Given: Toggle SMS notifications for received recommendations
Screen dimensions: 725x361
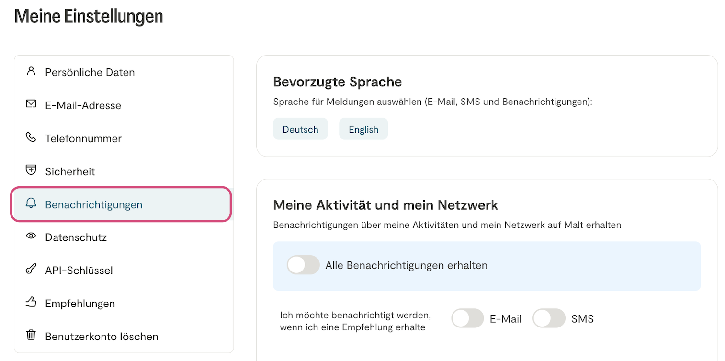Looking at the screenshot, I should point(549,318).
